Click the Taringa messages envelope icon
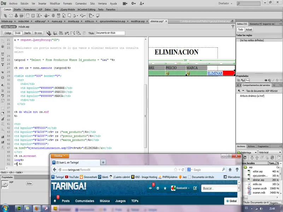Screen dimensions: 283x212 (158, 188)
